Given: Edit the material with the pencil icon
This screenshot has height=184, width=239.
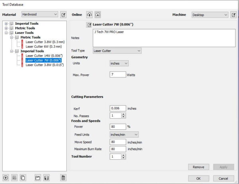Looking at the screenshot, I should [63, 15].
